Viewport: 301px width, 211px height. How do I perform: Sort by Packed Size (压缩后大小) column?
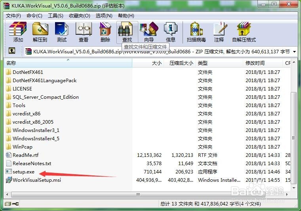[x=180, y=63]
